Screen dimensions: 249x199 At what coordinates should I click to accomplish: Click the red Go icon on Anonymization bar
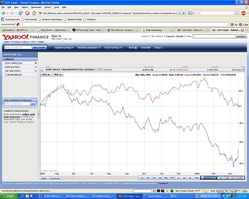pyautogui.click(x=232, y=24)
